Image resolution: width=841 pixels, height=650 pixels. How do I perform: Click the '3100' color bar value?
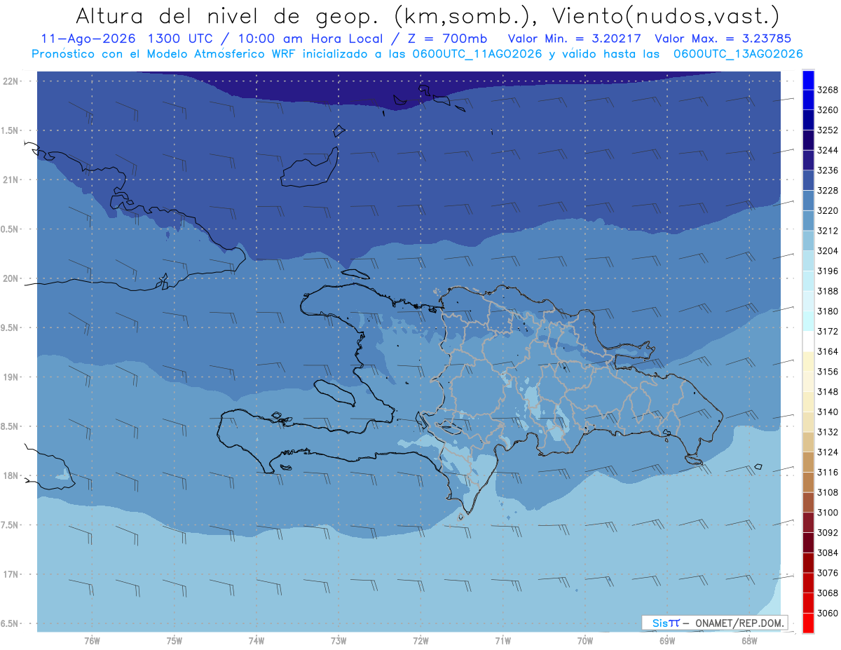pyautogui.click(x=828, y=512)
